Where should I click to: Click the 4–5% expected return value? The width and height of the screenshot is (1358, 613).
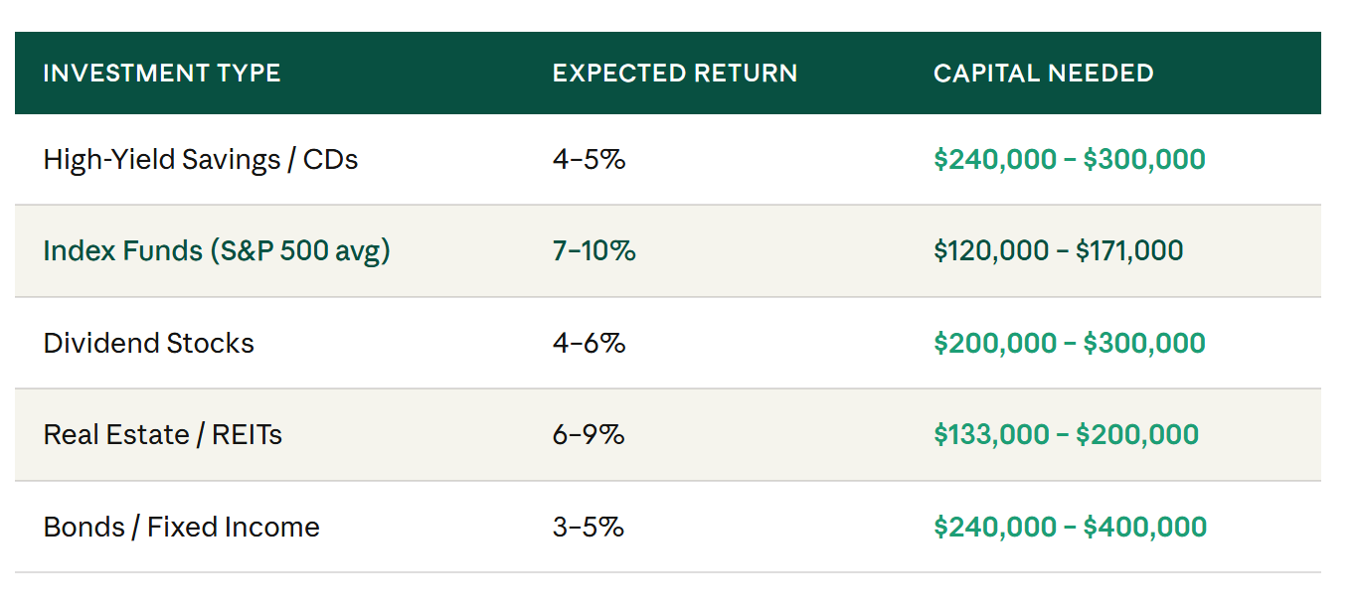point(589,159)
